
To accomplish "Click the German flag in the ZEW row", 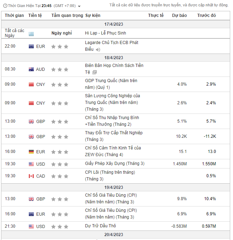I will tap(31, 152).
